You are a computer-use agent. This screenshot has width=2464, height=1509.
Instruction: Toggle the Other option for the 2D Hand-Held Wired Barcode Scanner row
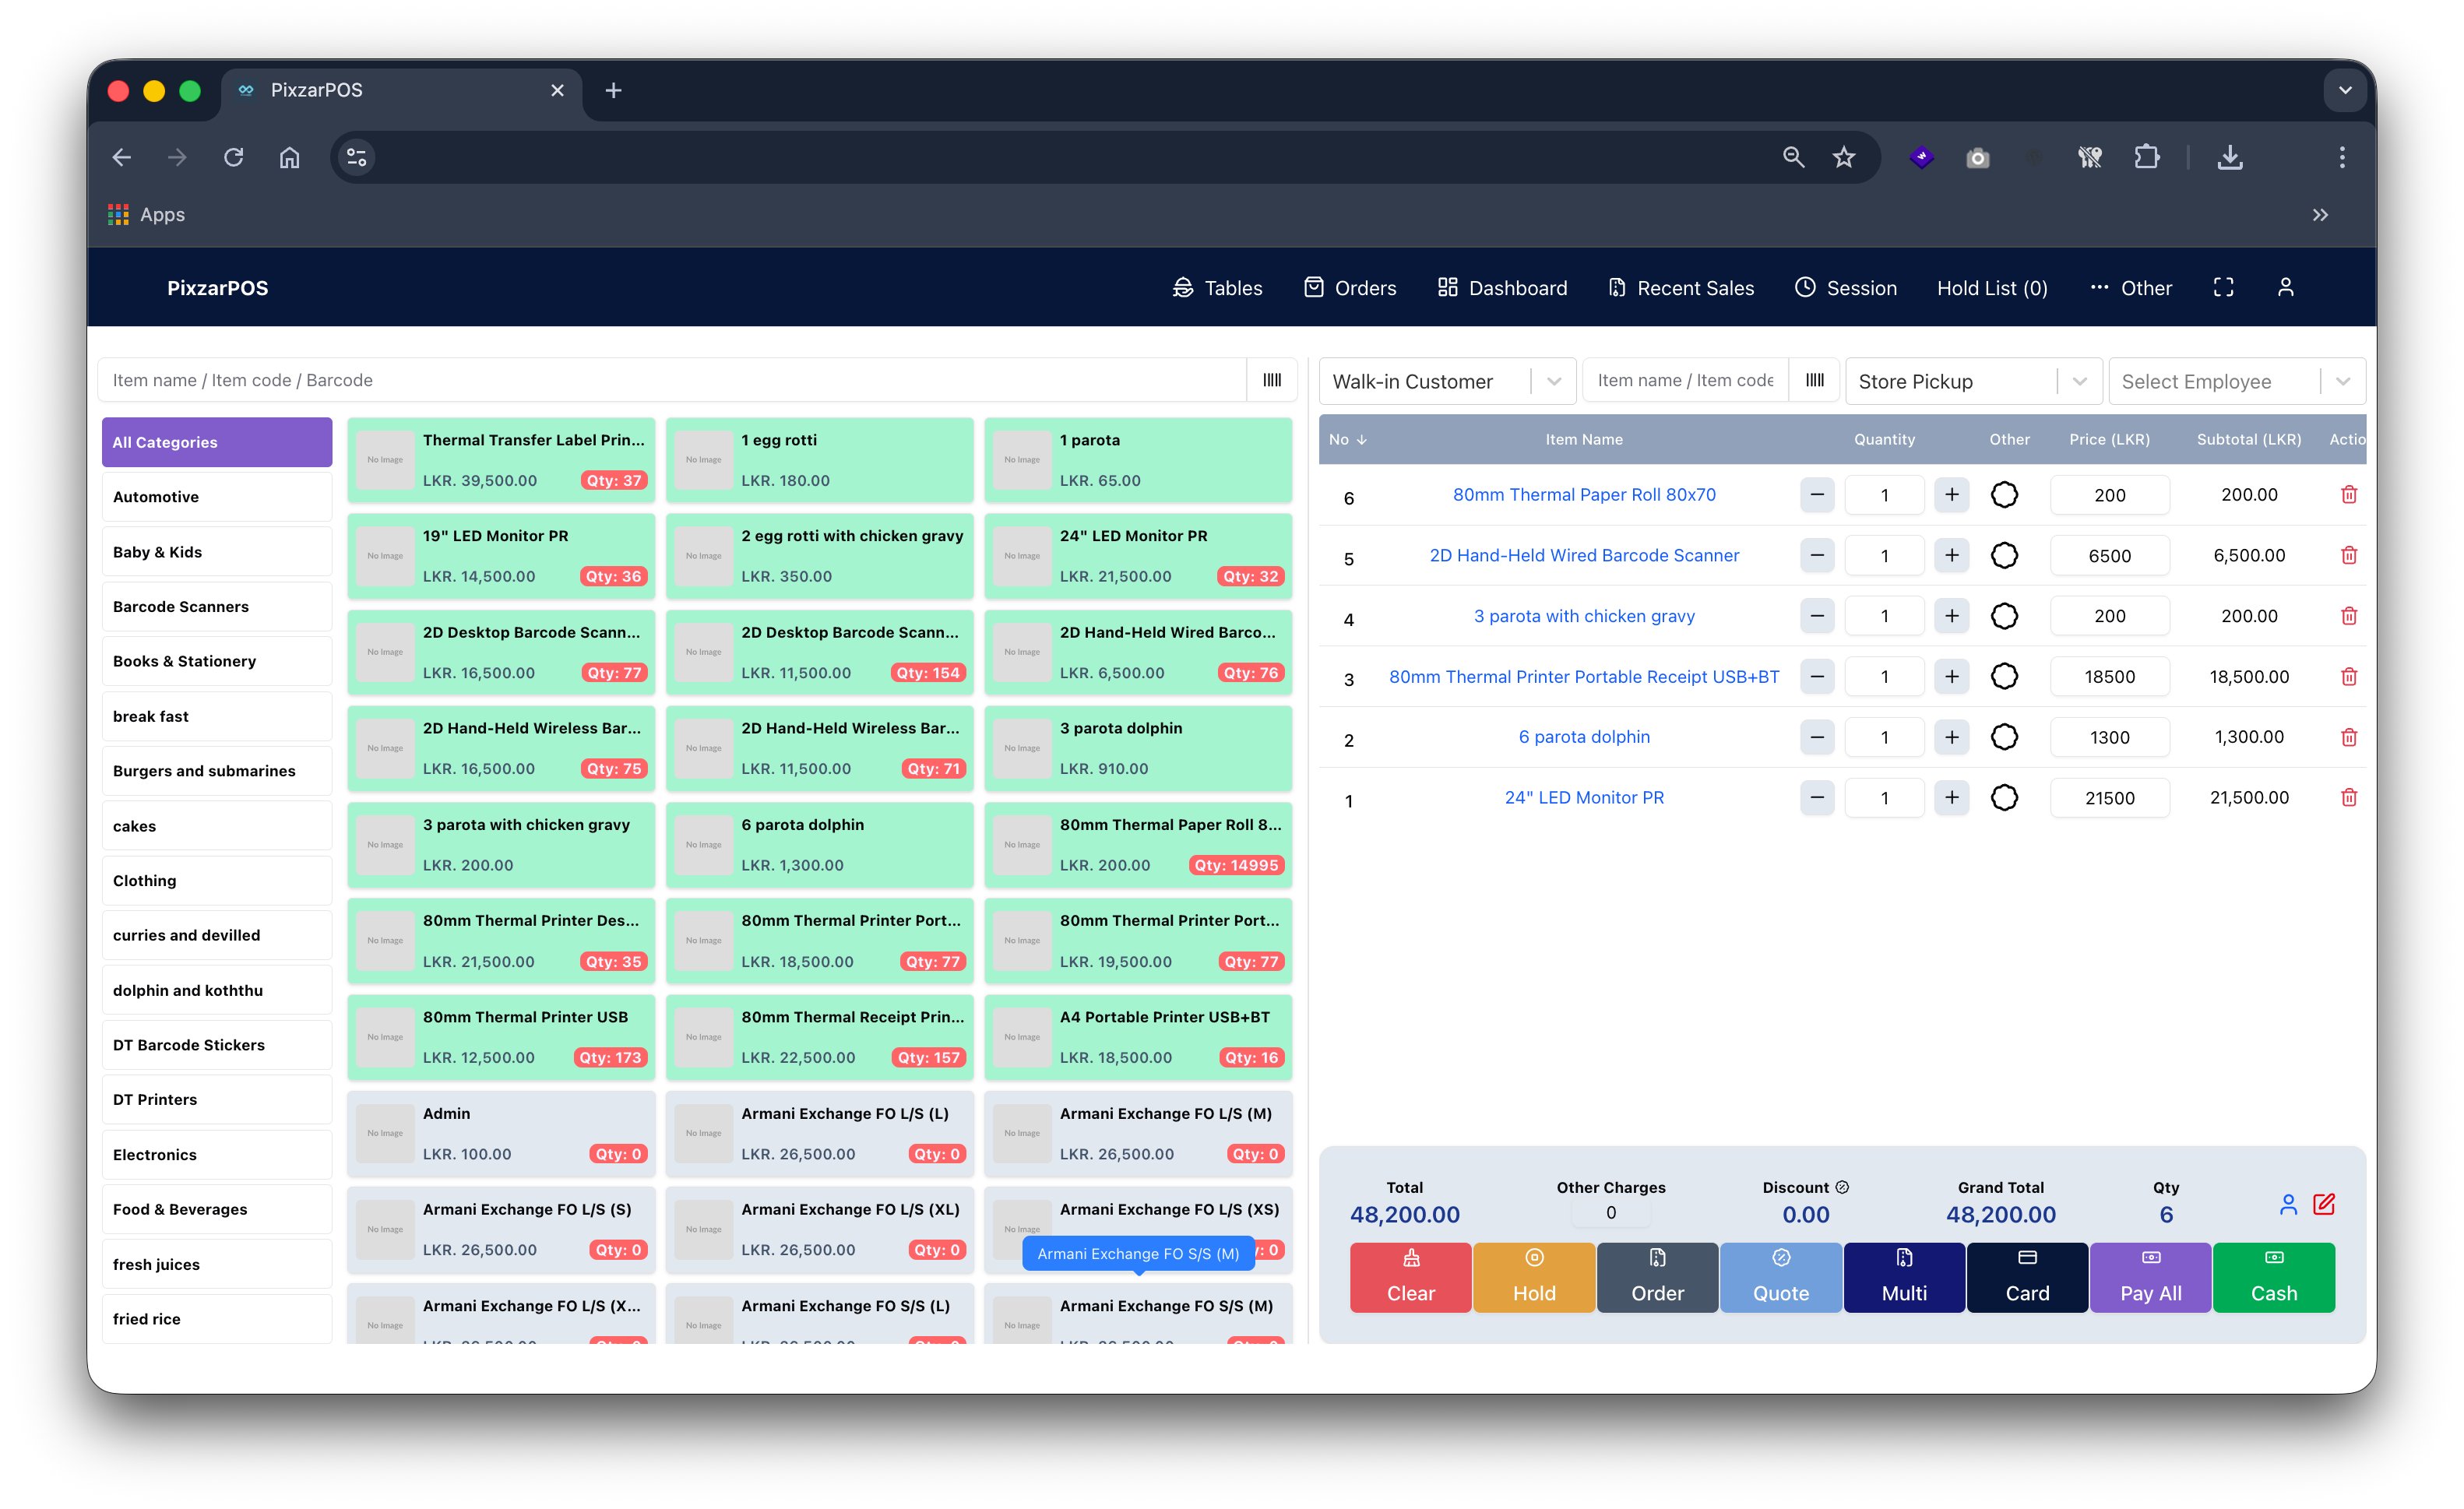coord(2004,555)
